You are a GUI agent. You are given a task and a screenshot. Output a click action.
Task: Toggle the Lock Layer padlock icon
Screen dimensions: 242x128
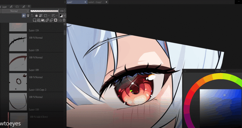[x=36, y=16]
